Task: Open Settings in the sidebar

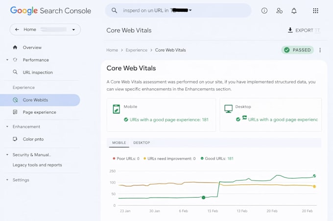Action: click(x=21, y=180)
